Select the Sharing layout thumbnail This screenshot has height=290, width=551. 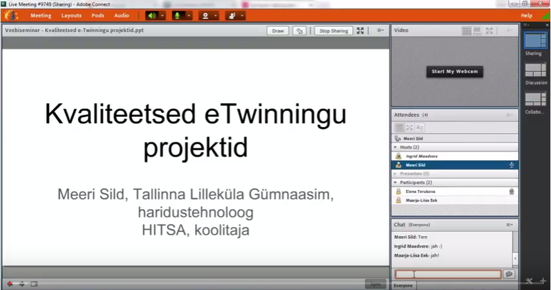tap(534, 40)
